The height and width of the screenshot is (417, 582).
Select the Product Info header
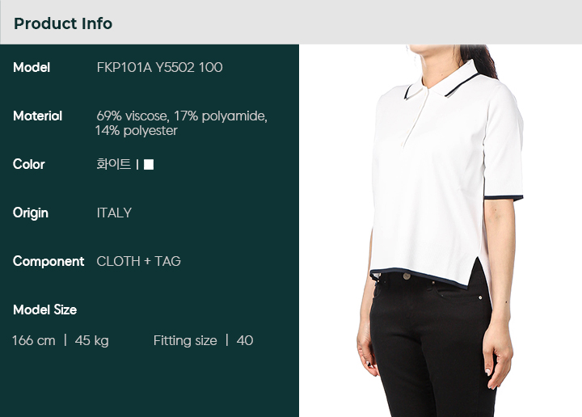[63, 23]
